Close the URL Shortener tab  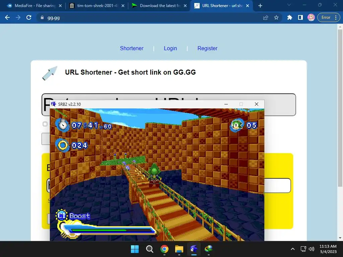pyautogui.click(x=248, y=6)
